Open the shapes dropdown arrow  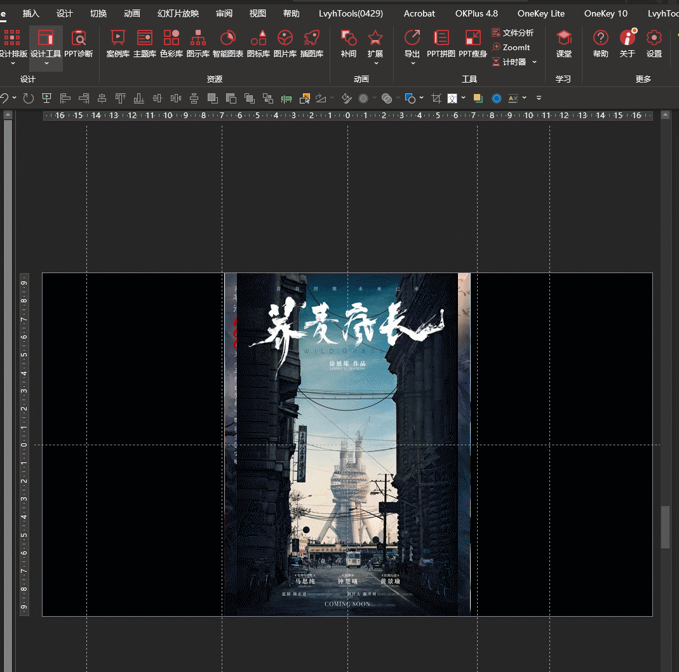[421, 98]
